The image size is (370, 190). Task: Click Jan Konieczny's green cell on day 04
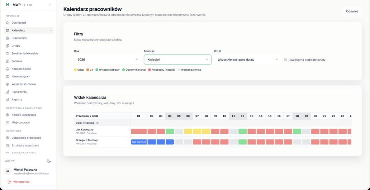[x=170, y=131]
